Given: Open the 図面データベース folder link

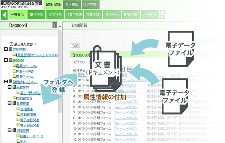Looking at the screenshot, I should pos(32,136).
